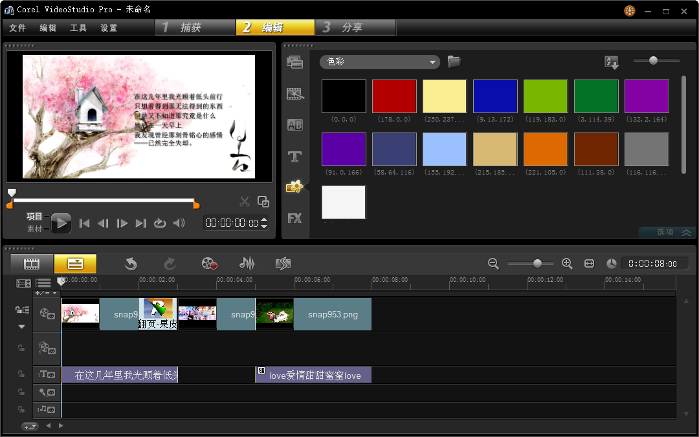Viewport: 699px width, 437px height.
Task: Open the Title library AB icon
Action: pos(294,125)
